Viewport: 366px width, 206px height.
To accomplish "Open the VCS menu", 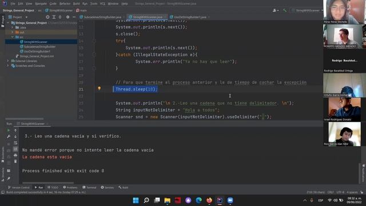I will click(x=102, y=4).
